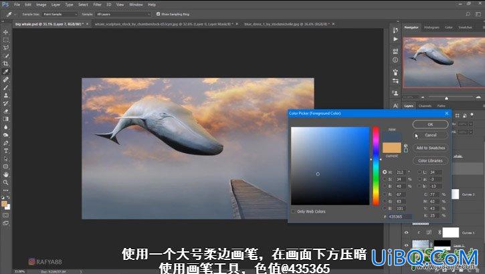Select the Hand tool

click(x=5, y=174)
